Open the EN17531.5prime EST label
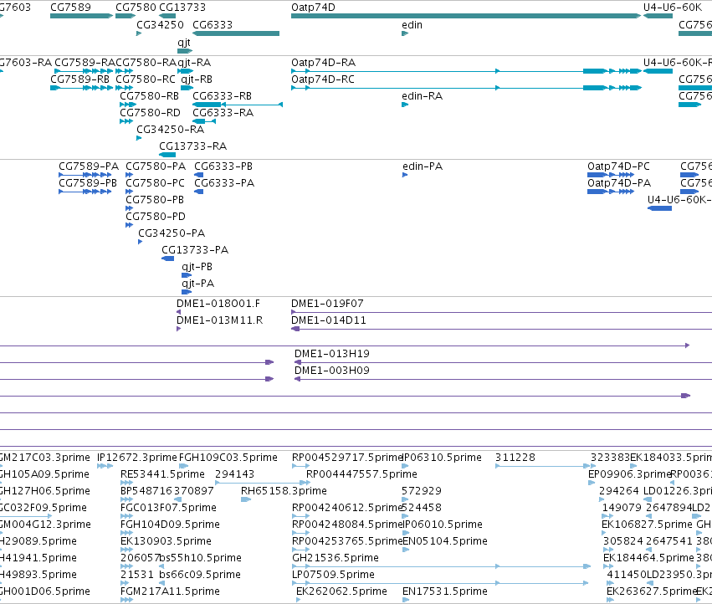Image resolution: width=712 pixels, height=604 pixels. point(445,591)
